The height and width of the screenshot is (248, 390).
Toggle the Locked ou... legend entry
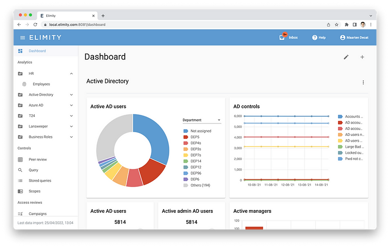coord(351,153)
